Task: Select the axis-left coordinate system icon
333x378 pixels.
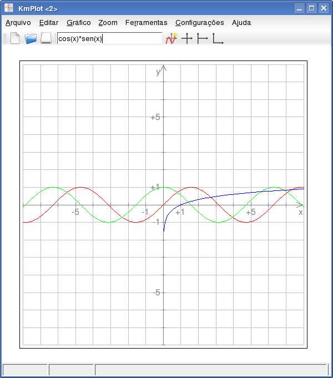Action: pyautogui.click(x=203, y=38)
